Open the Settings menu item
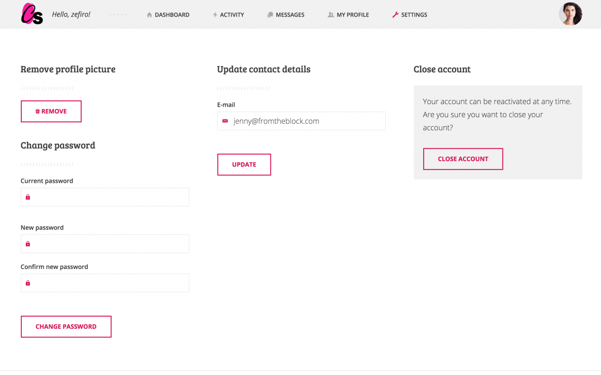Screen dimensions: 601x375 click(x=410, y=15)
